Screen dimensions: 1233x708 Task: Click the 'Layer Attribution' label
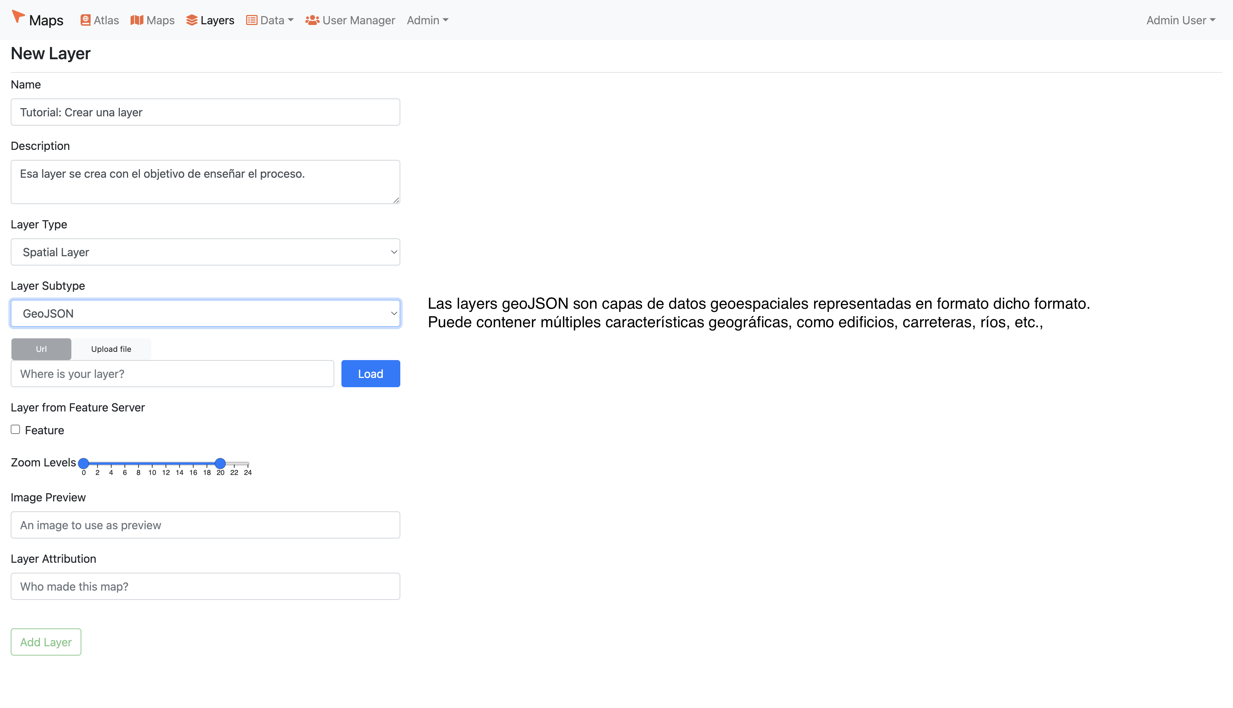click(54, 559)
